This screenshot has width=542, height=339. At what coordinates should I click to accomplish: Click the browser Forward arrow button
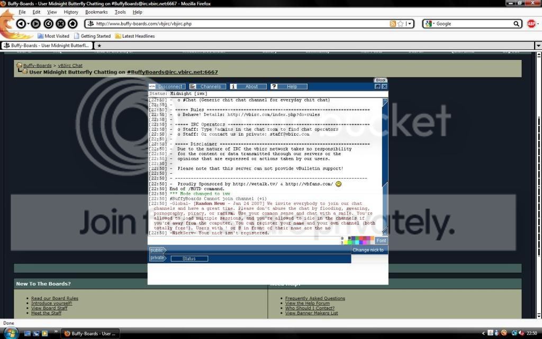(x=35, y=23)
